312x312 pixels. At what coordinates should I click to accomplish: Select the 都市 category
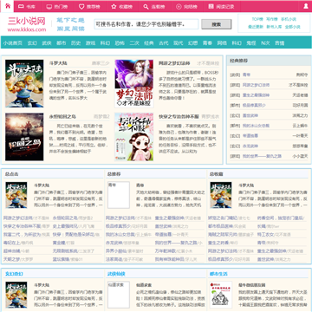(62, 43)
